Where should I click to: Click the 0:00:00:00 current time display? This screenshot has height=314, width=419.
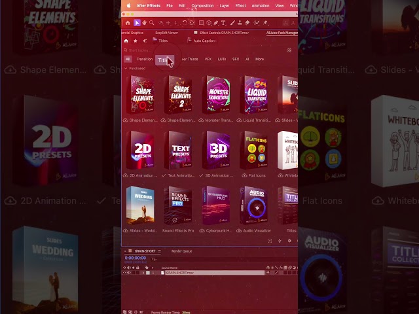(x=136, y=258)
